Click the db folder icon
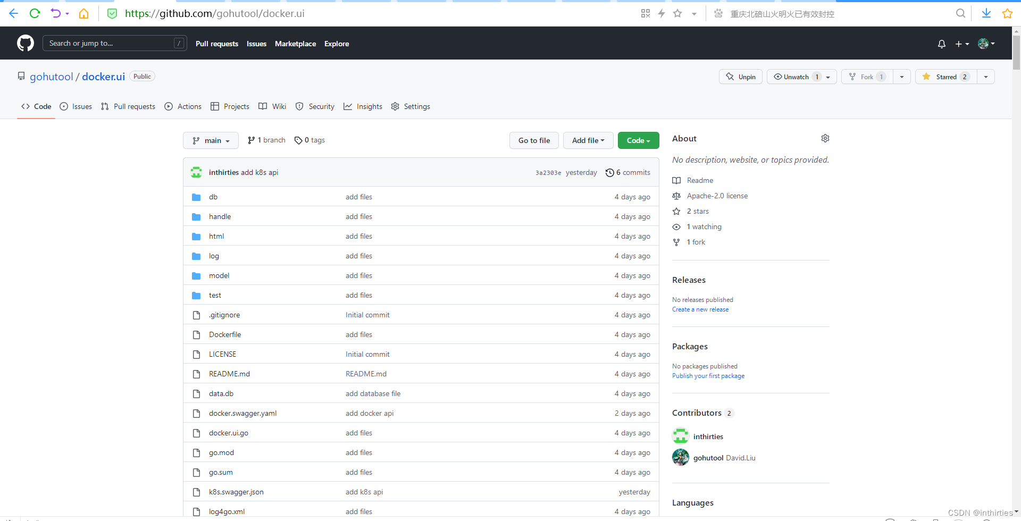 pos(196,197)
